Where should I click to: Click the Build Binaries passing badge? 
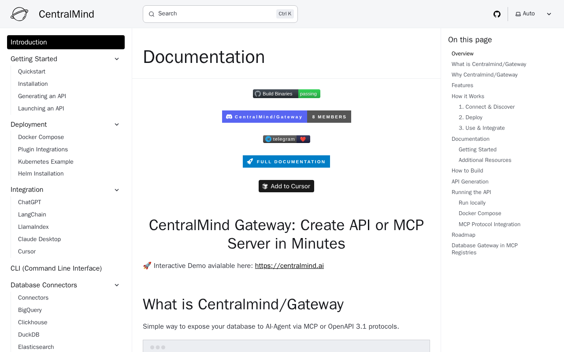286,94
